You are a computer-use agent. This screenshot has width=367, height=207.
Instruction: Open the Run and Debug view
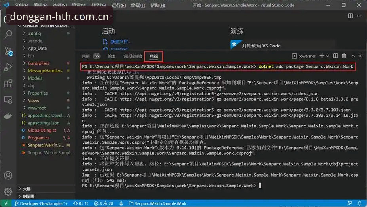(x=8, y=67)
